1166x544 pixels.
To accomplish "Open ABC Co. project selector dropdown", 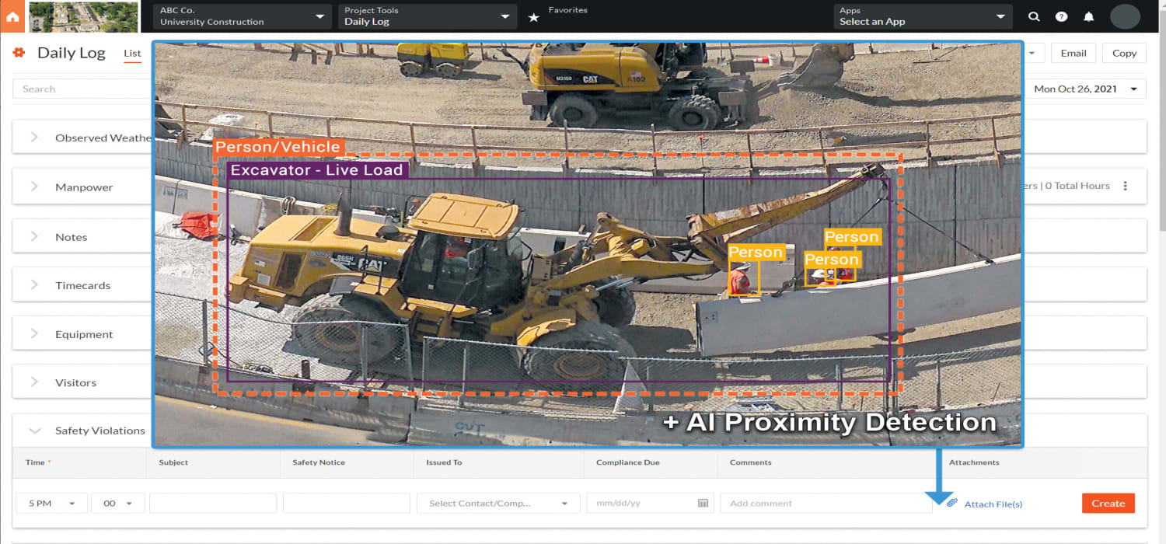I will point(243,16).
